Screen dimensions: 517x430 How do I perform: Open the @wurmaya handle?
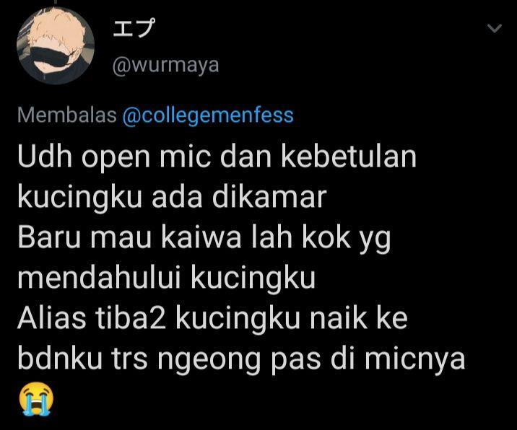pos(165,66)
